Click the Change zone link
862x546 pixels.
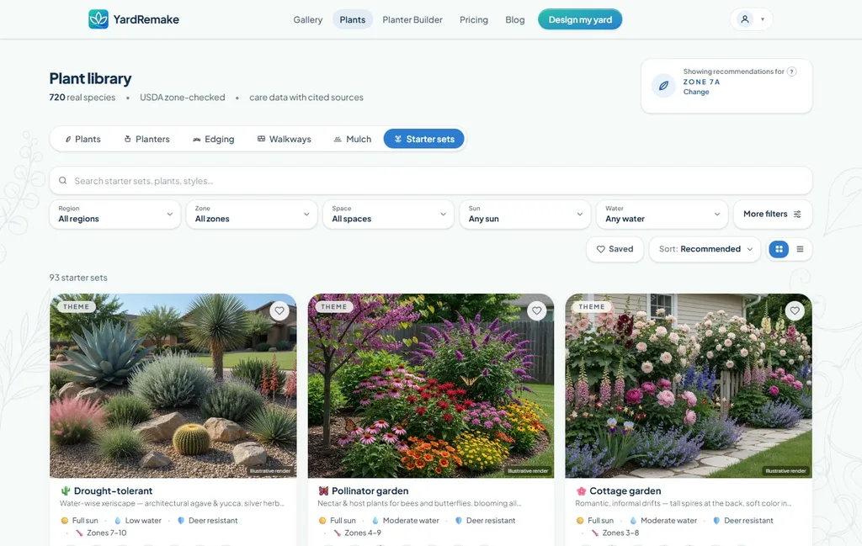(696, 92)
